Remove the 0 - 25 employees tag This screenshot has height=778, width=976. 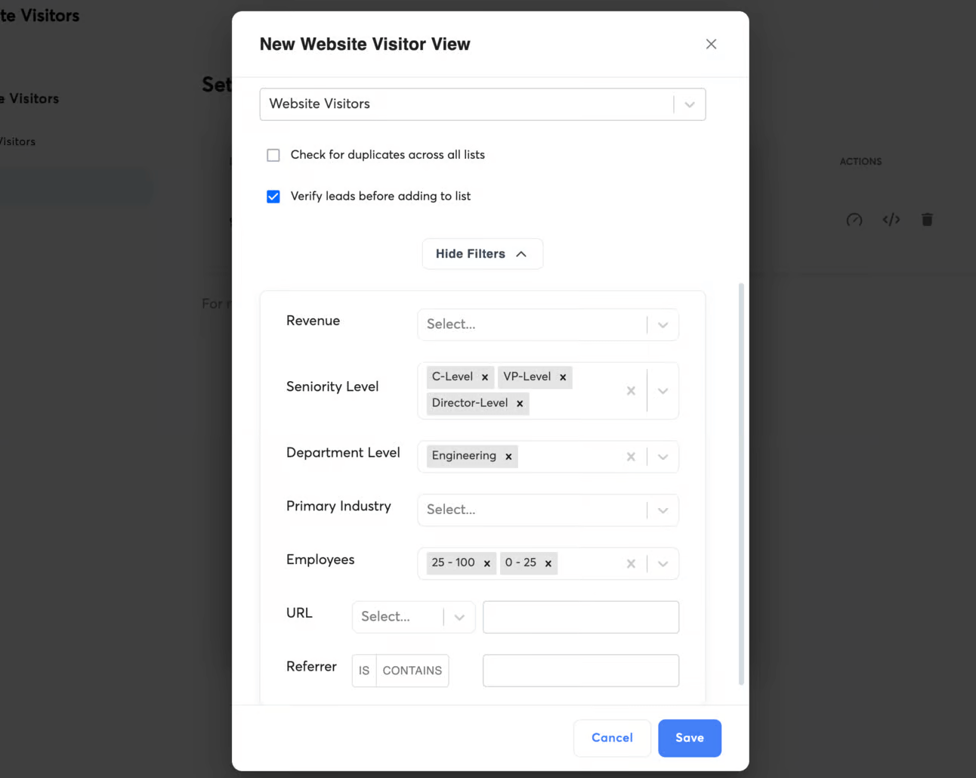pos(548,563)
